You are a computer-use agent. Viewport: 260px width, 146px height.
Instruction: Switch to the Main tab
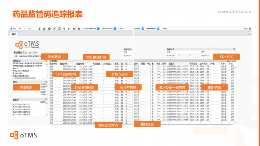click(x=14, y=34)
